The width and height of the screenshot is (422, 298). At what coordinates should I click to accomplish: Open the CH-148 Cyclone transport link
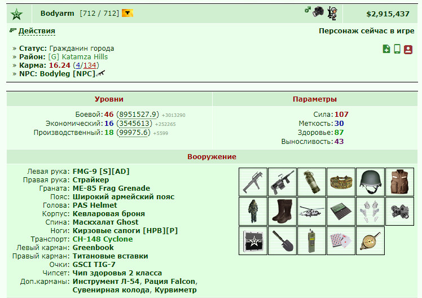pos(103,239)
